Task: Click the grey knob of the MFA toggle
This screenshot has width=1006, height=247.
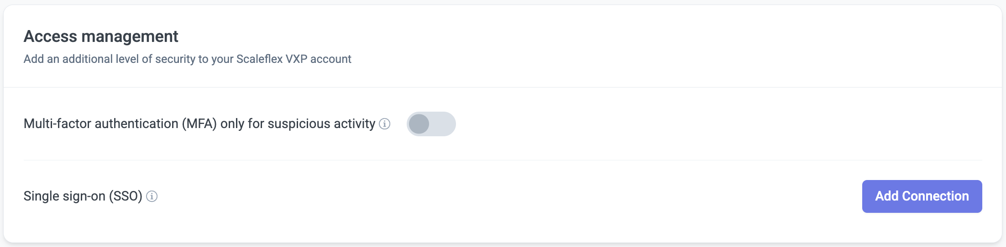Action: pyautogui.click(x=419, y=124)
